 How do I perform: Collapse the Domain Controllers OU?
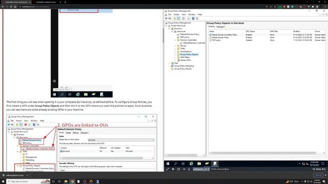click(x=175, y=40)
